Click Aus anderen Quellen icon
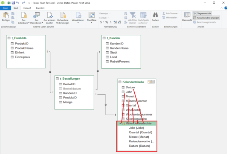 tap(49, 15)
